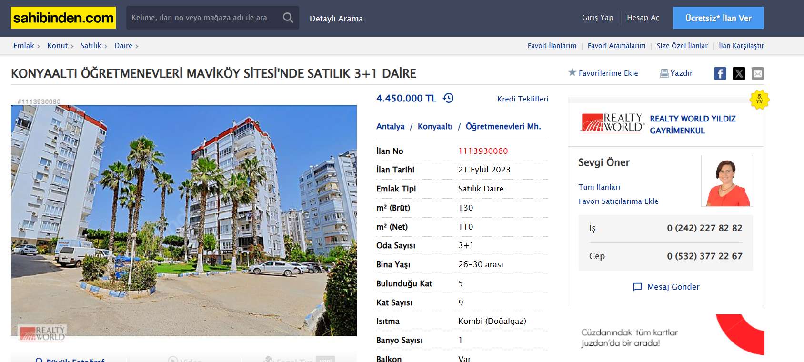The width and height of the screenshot is (804, 362).
Task: Click the Banyo Sayısı value 1
Action: tap(461, 340)
